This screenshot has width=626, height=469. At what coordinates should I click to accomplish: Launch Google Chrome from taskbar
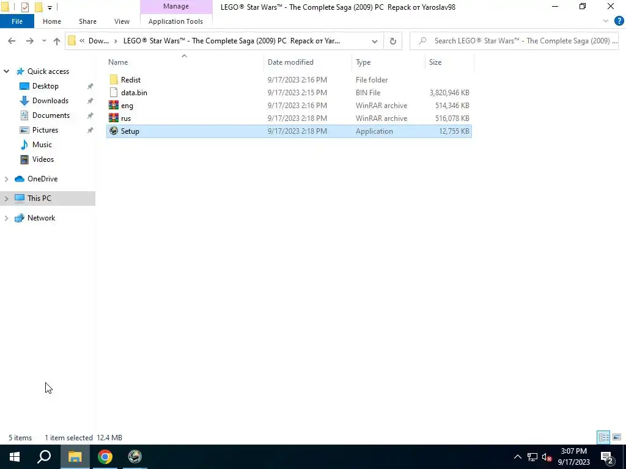coord(105,457)
